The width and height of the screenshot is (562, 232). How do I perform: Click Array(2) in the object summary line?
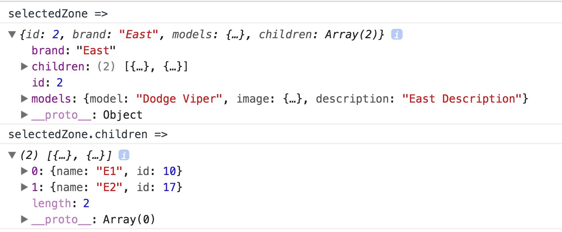coord(354,35)
